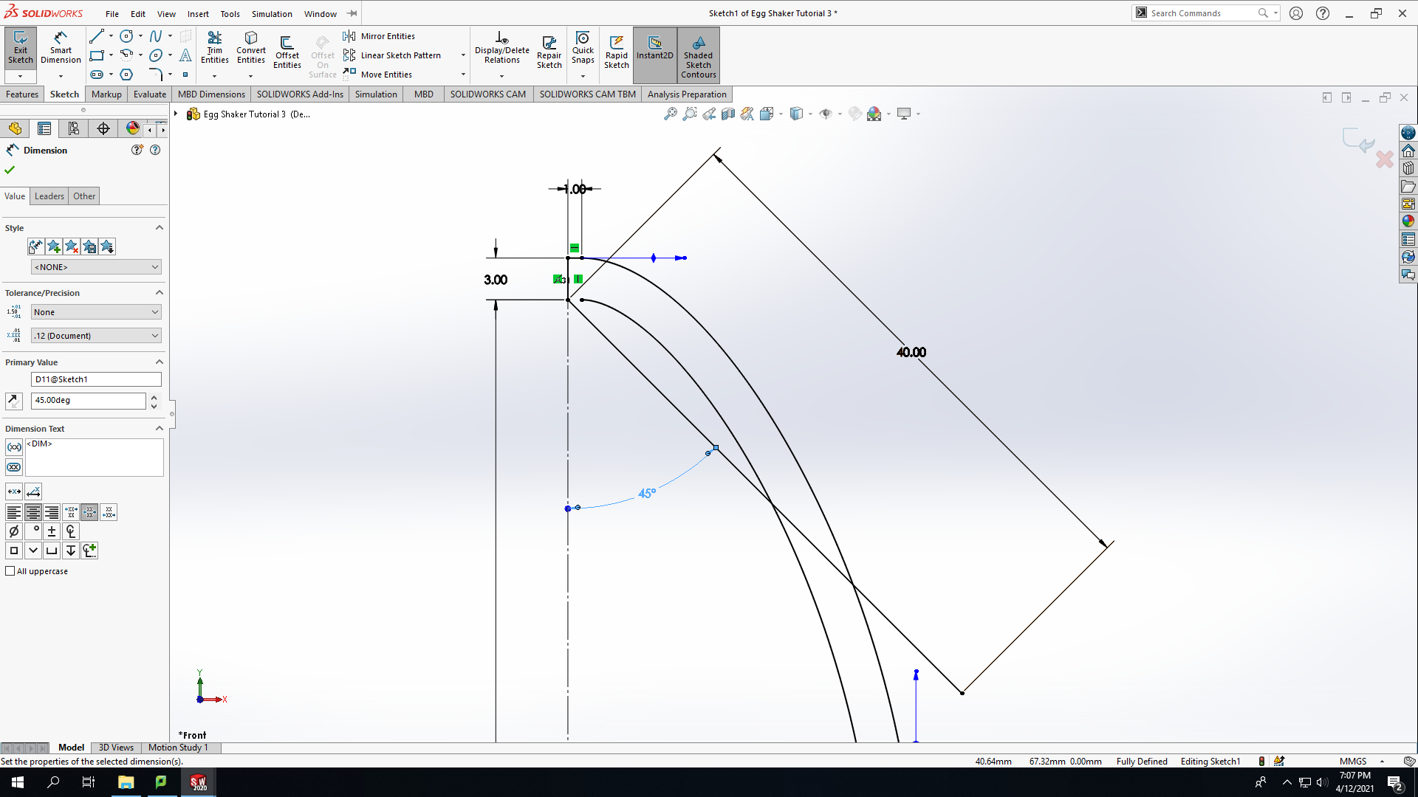Click the Rapid Sketch tool
Screen dimensions: 1418x797
coord(616,52)
